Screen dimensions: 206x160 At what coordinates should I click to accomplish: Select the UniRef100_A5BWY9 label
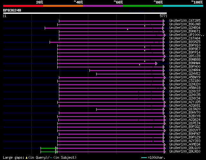click(185, 77)
